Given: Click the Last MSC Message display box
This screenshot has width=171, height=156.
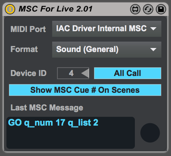Looking at the screenshot, I should pos(71,133).
